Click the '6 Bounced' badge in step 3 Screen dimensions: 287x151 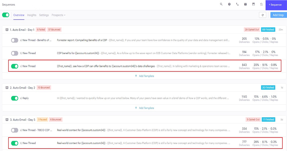click(x=56, y=120)
